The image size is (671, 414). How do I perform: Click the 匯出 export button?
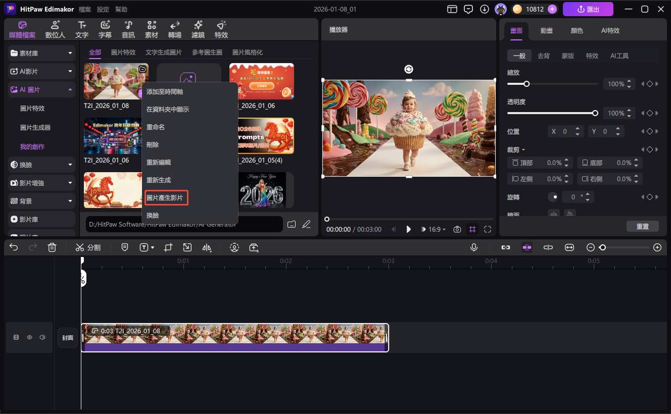tap(588, 9)
